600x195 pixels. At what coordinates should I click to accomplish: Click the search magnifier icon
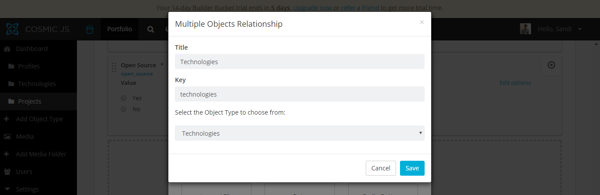coord(150,29)
